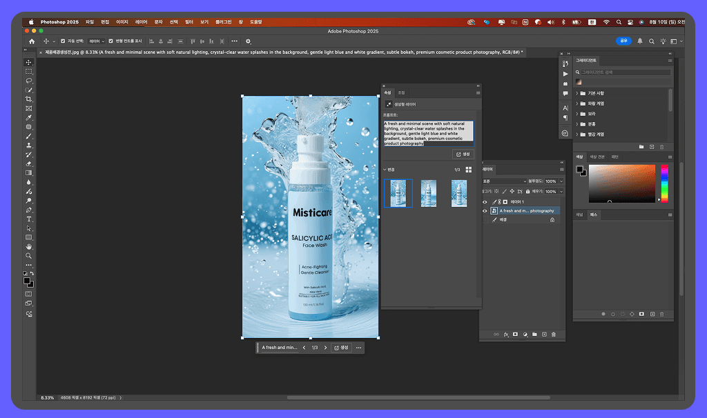Select the Move tool in the toolbox

[x=29, y=63]
